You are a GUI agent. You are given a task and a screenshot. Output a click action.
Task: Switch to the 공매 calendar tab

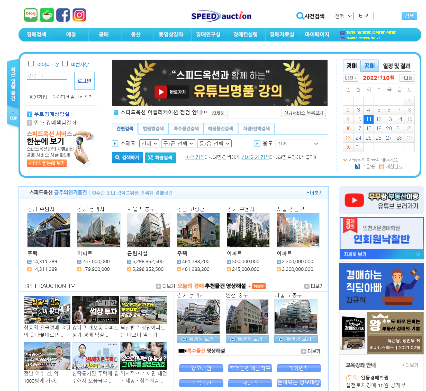(x=369, y=65)
